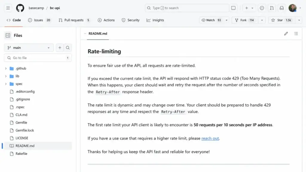Image resolution: width=306 pixels, height=172 pixels.
Task: Switch to the Security tab
Action: (131, 20)
